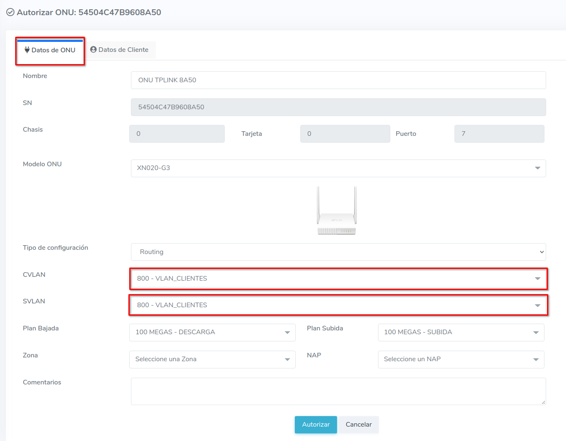The width and height of the screenshot is (566, 441).
Task: Click the user icon on Datos de Cliente tab
Action: 93,49
